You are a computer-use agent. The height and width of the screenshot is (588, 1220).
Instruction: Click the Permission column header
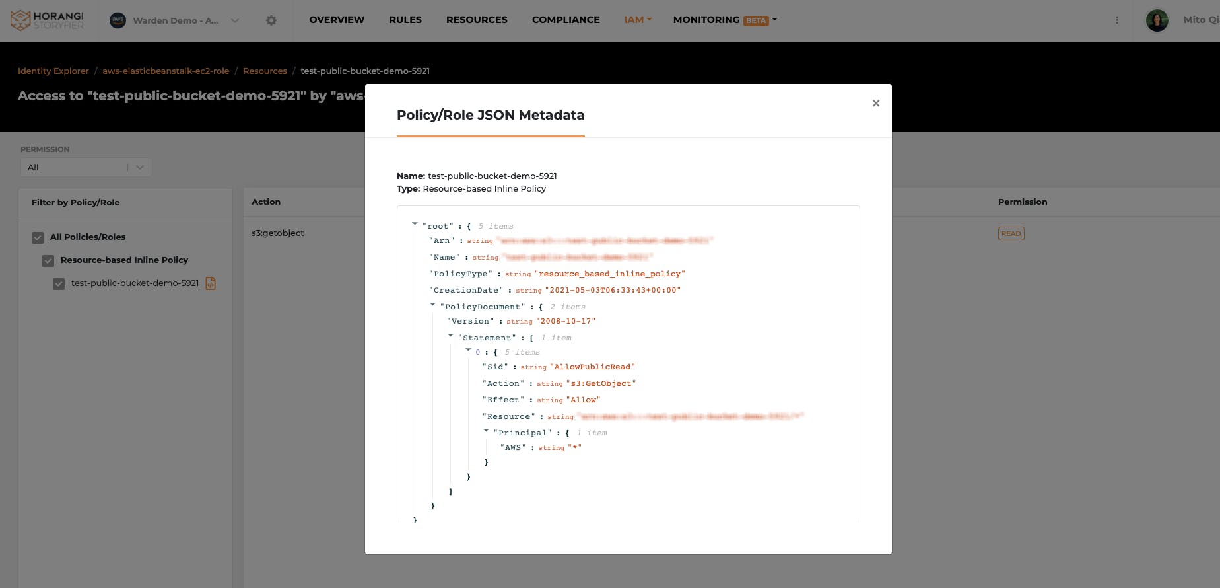pos(1022,202)
